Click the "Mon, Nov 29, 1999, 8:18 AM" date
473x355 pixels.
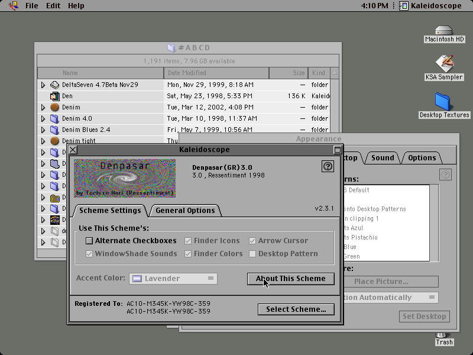coord(210,85)
